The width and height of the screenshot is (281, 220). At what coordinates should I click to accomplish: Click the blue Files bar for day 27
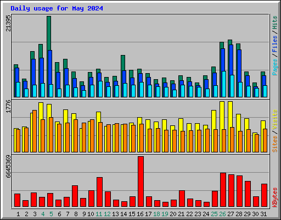point(231,59)
